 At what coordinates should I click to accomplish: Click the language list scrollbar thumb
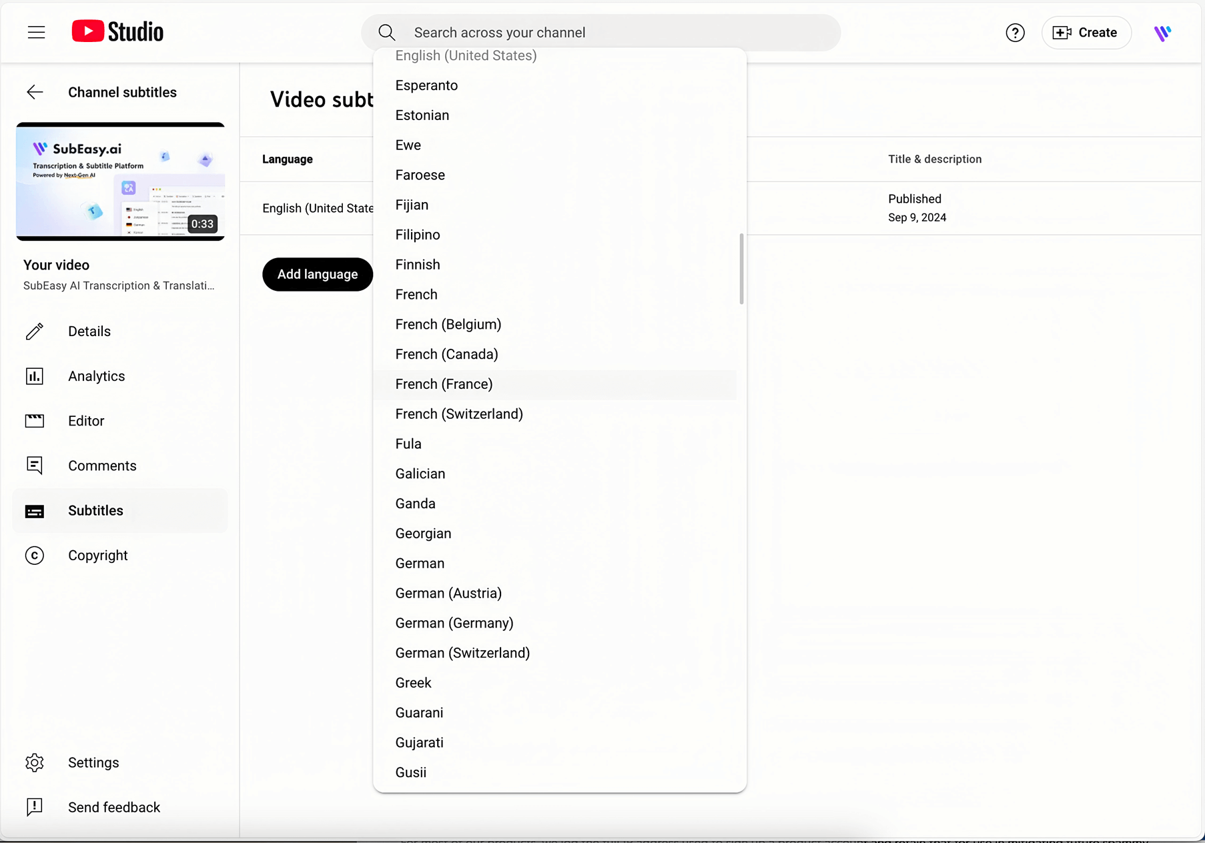click(741, 269)
